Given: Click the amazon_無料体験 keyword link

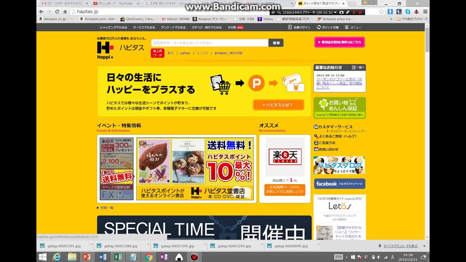Looking at the screenshot, I should [x=228, y=53].
